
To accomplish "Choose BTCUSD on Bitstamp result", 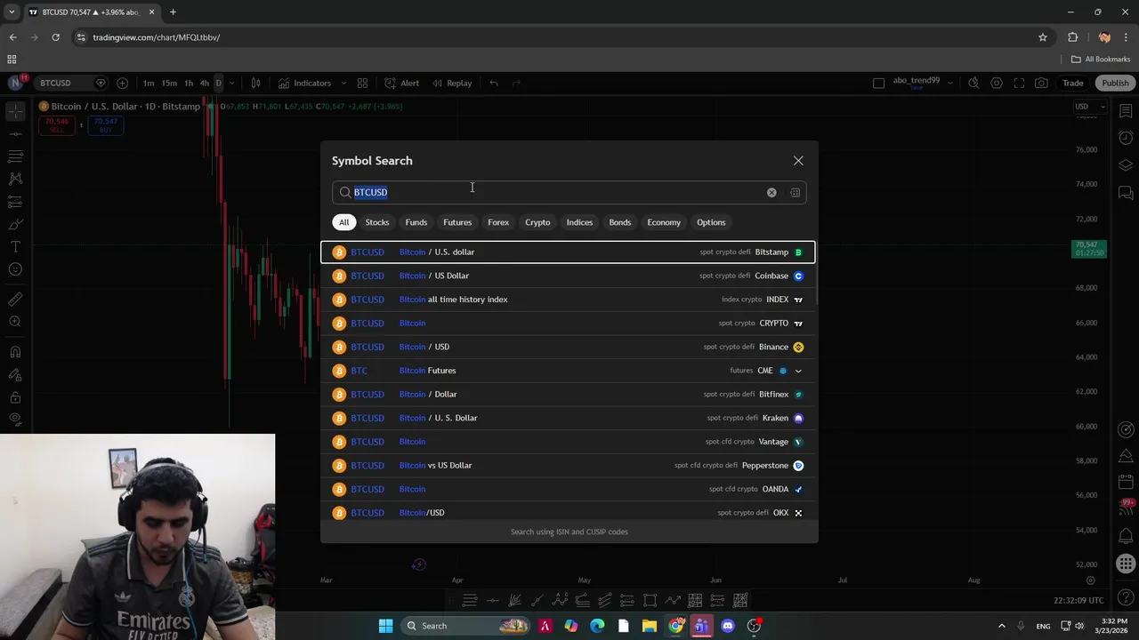I will 568,252.
